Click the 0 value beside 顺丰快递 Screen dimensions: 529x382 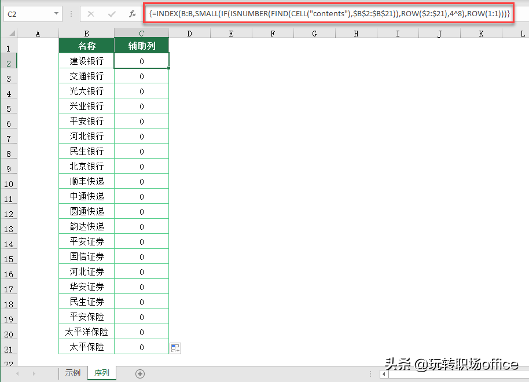[x=141, y=181]
